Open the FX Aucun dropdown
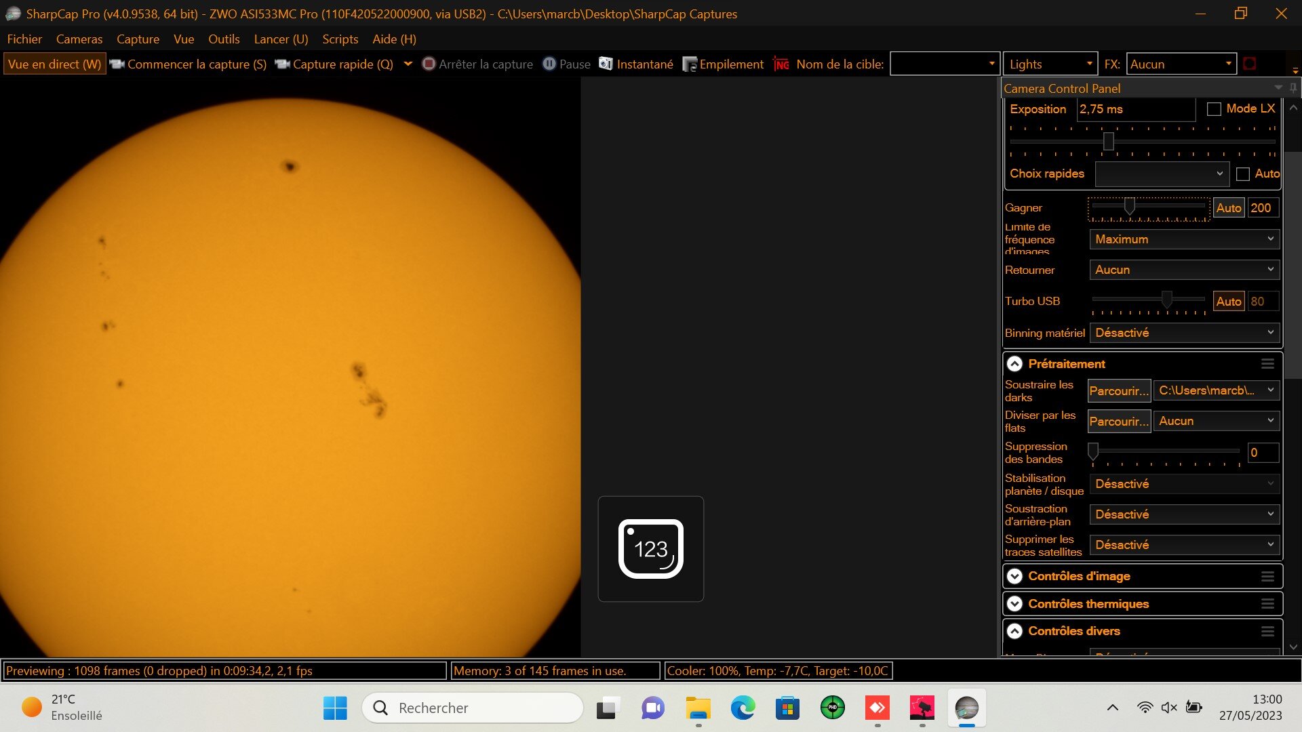This screenshot has width=1302, height=732. click(1181, 64)
